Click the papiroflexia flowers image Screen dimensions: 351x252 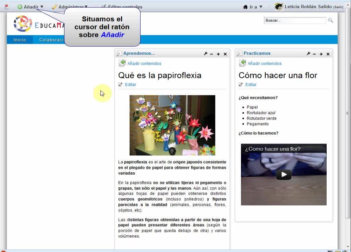coord(172,125)
